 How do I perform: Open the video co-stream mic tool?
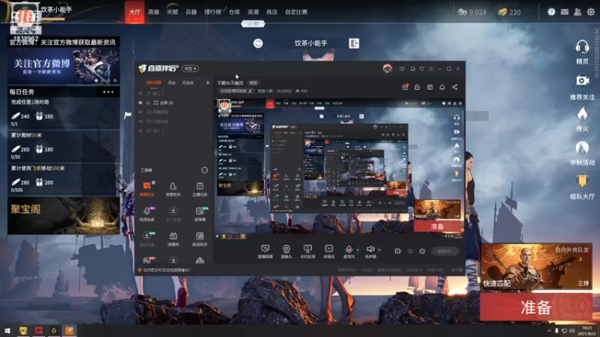pyautogui.click(x=147, y=213)
